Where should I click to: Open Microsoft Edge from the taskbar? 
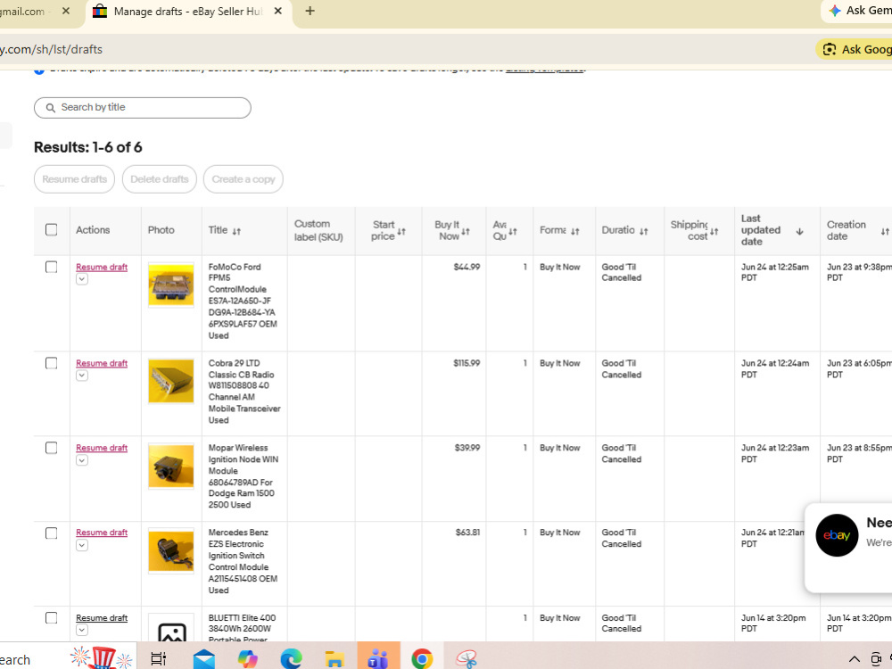pos(292,659)
